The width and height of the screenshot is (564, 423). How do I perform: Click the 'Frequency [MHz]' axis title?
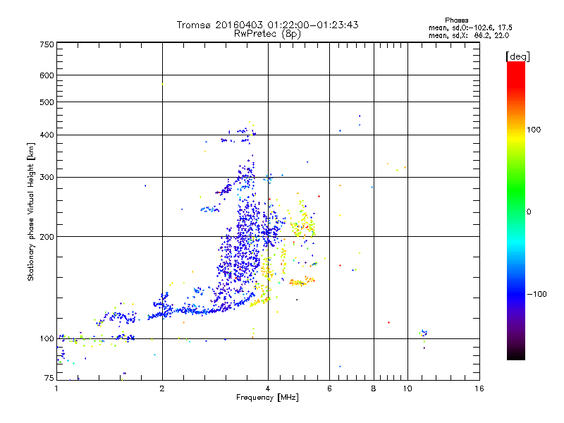[267, 398]
